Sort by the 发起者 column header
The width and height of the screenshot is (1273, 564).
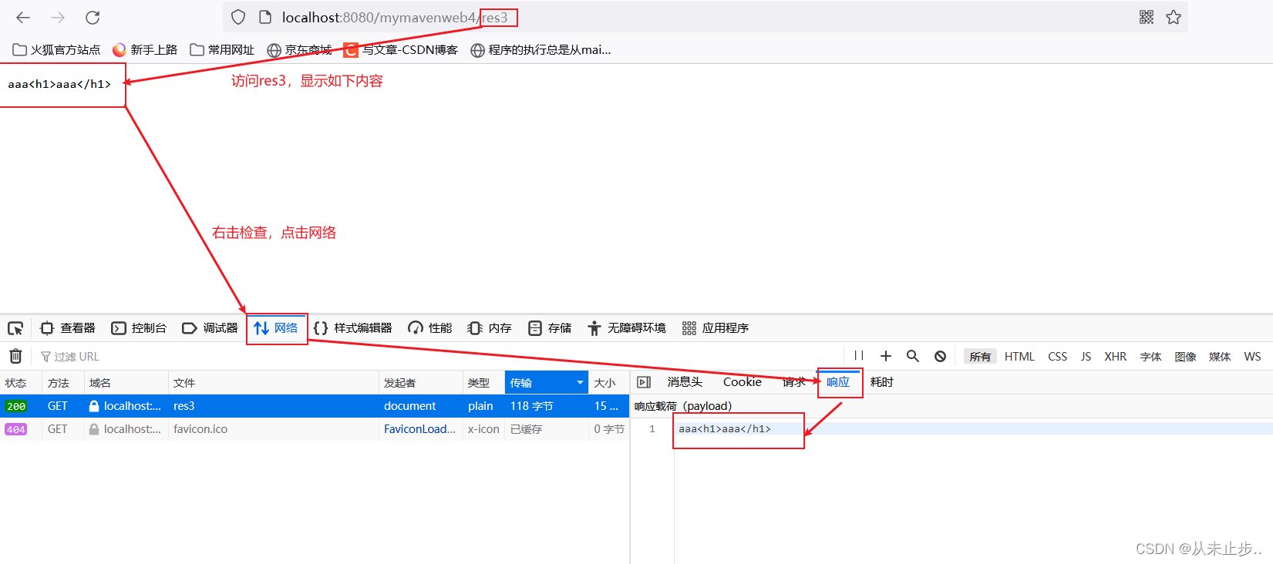click(x=421, y=383)
